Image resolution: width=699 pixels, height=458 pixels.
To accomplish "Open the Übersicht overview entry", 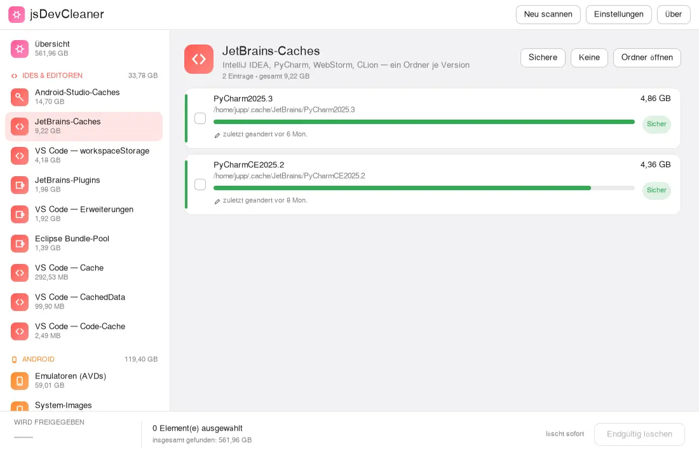I will [x=84, y=48].
